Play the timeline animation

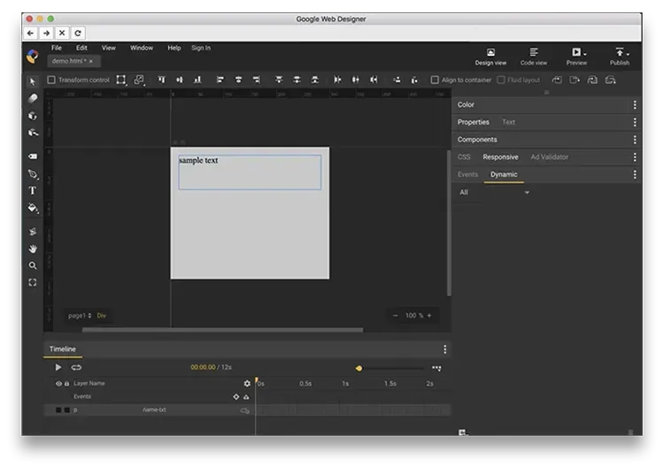(58, 367)
